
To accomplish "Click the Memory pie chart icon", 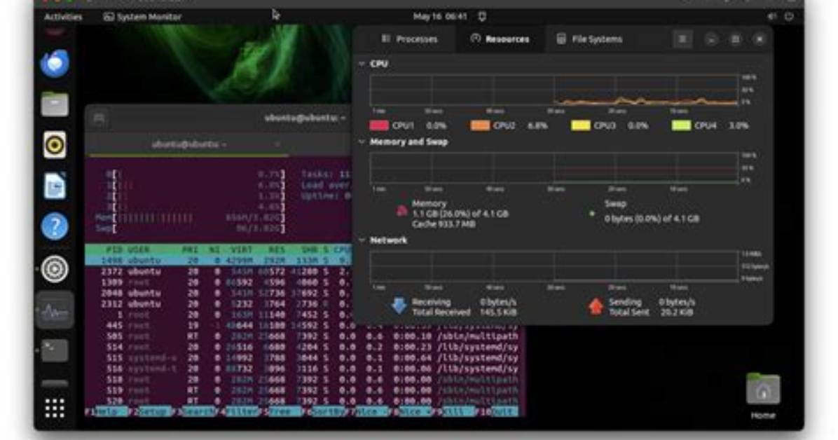I will pyautogui.click(x=402, y=211).
